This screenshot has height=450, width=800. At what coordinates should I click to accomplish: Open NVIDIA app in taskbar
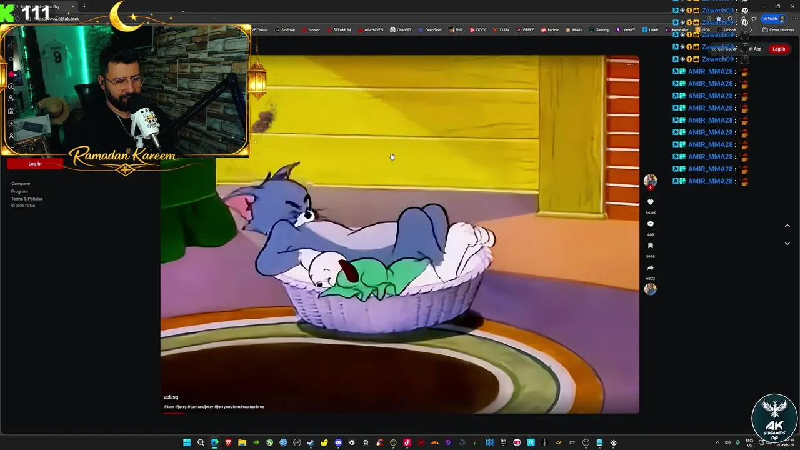coord(256,442)
